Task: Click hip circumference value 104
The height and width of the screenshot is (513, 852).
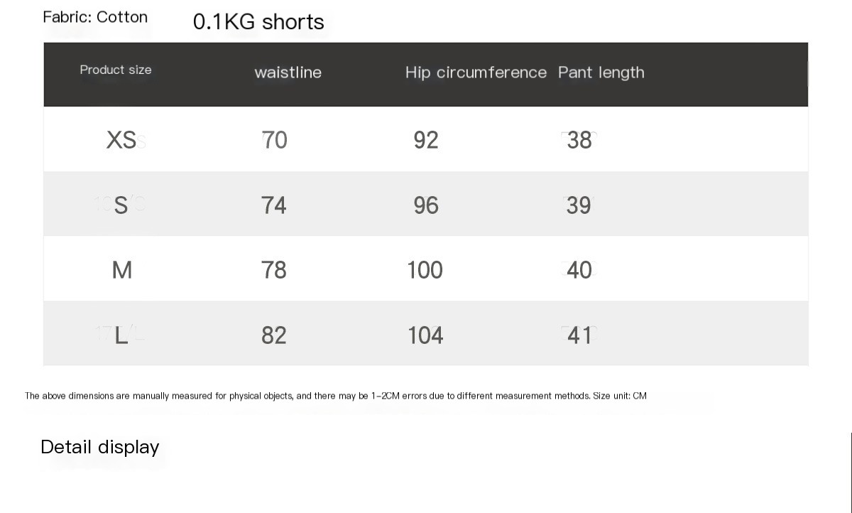Action: (425, 335)
